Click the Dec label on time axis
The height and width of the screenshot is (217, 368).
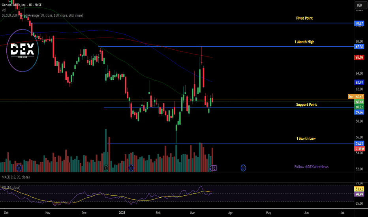coord(84,213)
